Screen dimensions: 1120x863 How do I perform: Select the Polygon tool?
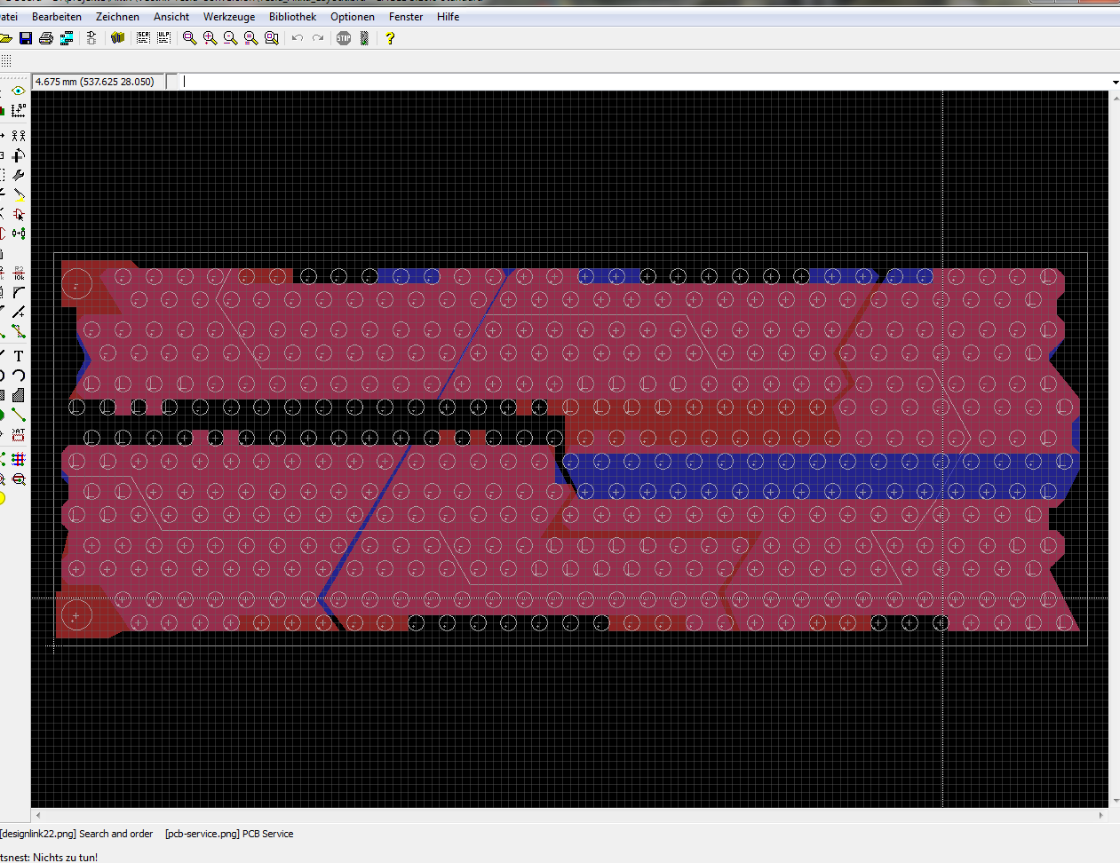click(x=19, y=396)
